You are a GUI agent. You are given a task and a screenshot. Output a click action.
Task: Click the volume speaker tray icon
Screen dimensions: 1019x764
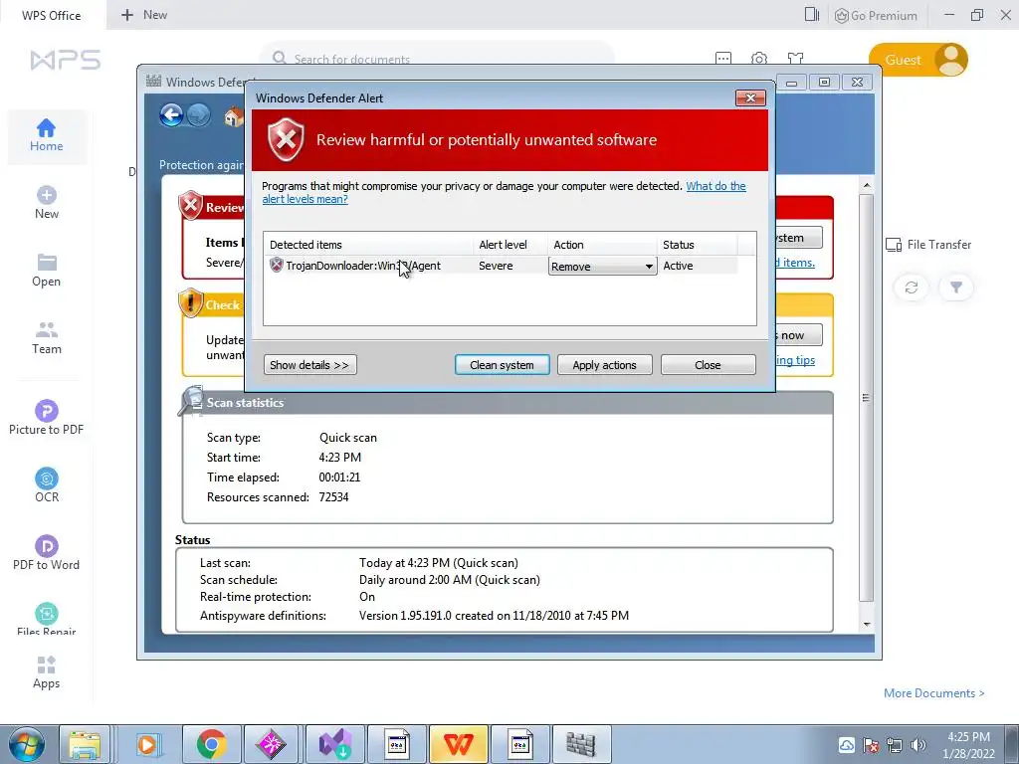tap(918, 745)
